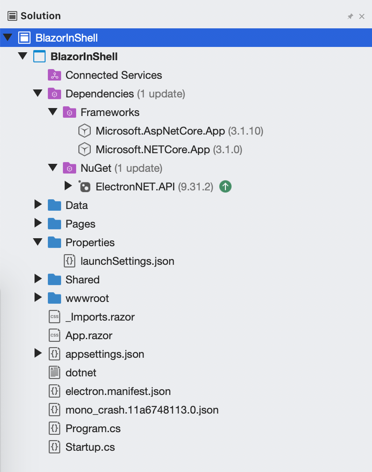
Task: Expand the ElectronNET.API package
Action: (x=68, y=186)
